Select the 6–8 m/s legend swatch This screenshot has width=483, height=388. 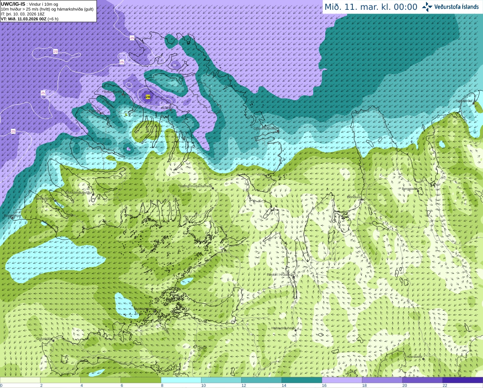141,380
